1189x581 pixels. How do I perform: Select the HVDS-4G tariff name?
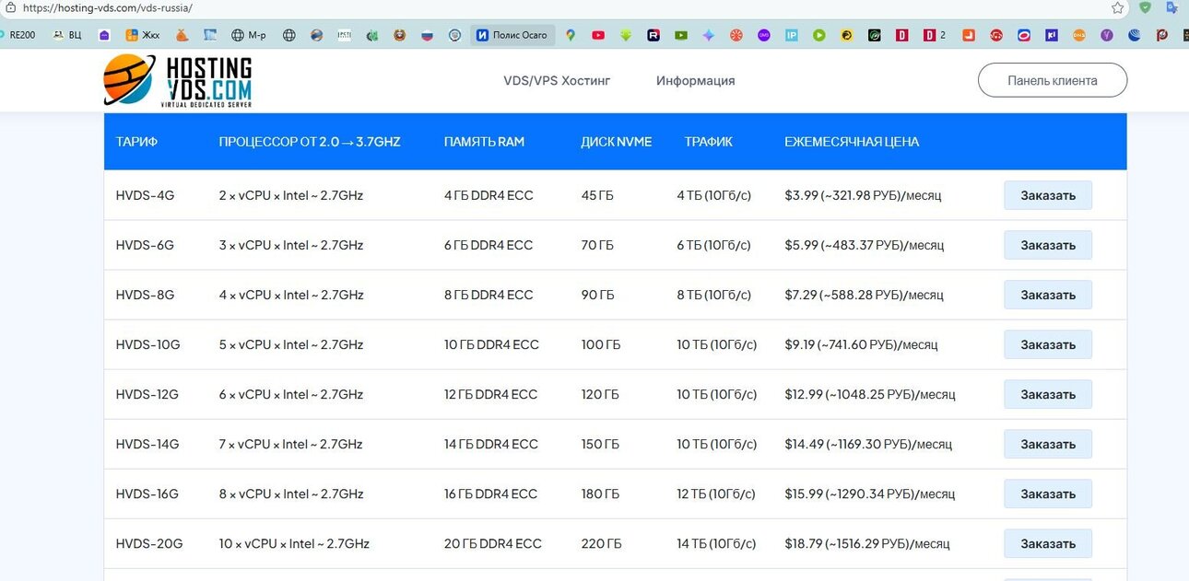tap(145, 195)
